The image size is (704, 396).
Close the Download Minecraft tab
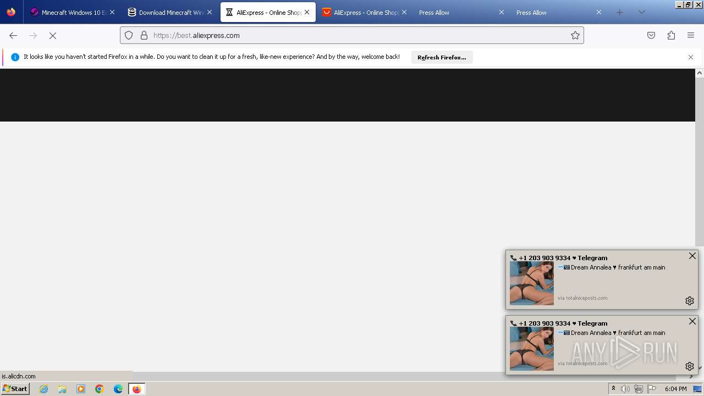coord(210,12)
